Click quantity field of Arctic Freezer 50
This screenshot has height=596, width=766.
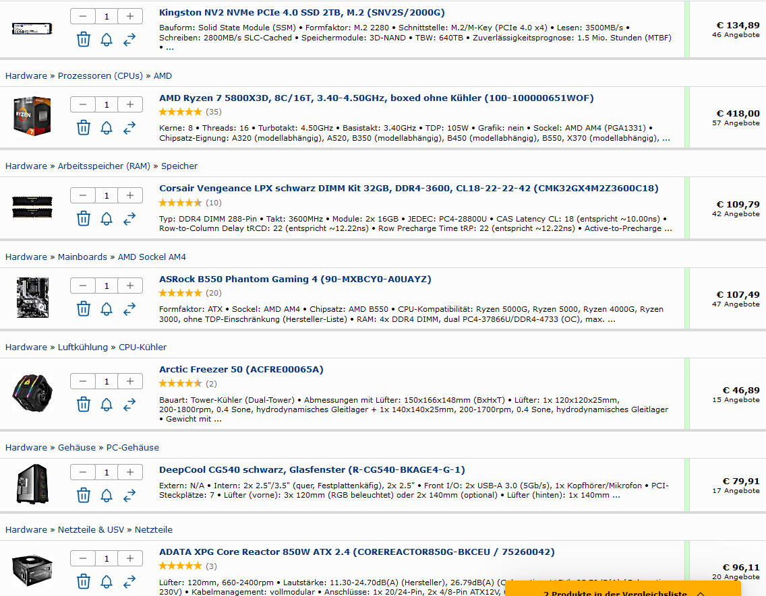(107, 381)
